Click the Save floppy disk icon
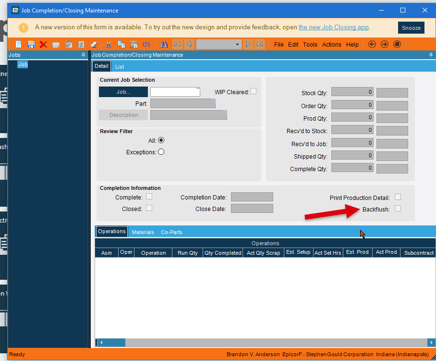 31,45
